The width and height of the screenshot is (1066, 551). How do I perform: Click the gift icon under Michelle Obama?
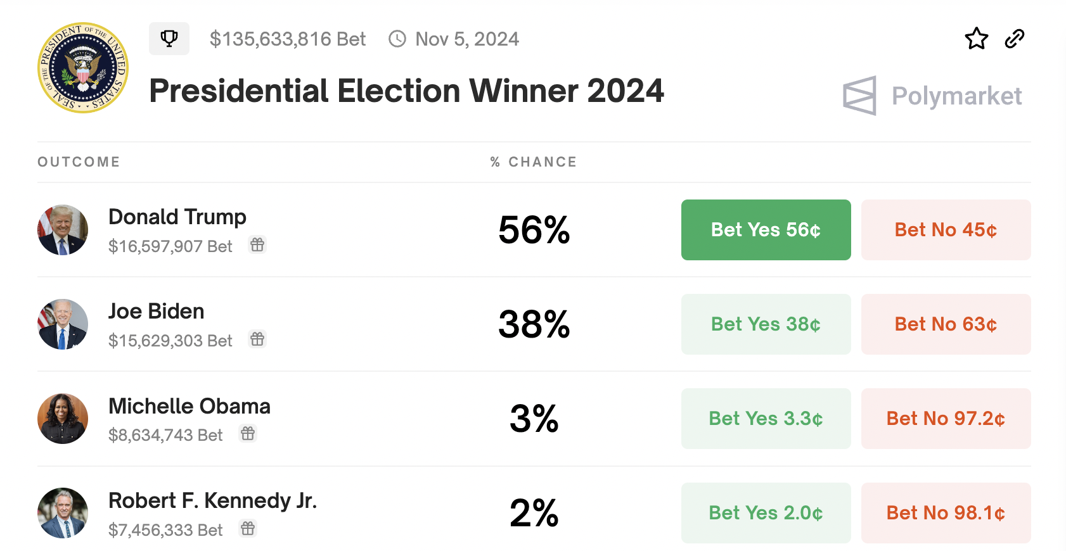[x=248, y=434]
